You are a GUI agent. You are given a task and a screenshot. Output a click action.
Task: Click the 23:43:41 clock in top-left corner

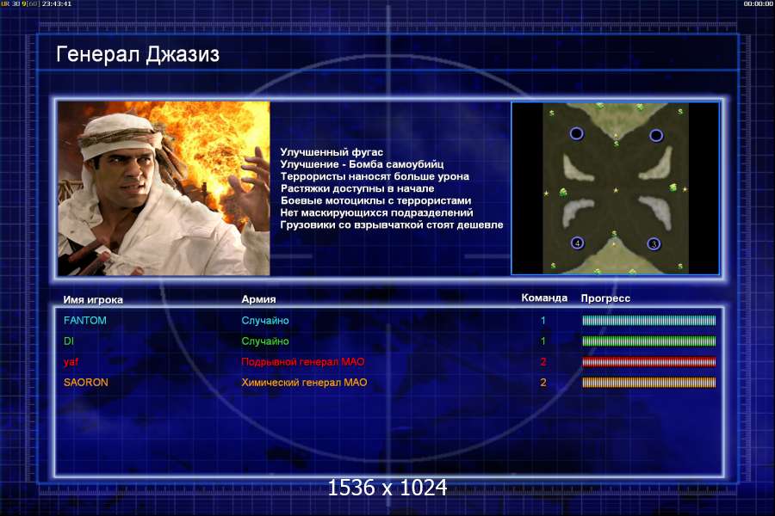tap(56, 3)
